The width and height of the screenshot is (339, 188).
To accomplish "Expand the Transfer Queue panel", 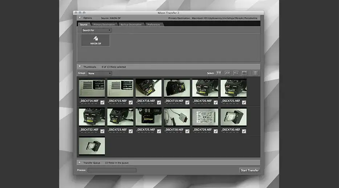I will point(79,163).
